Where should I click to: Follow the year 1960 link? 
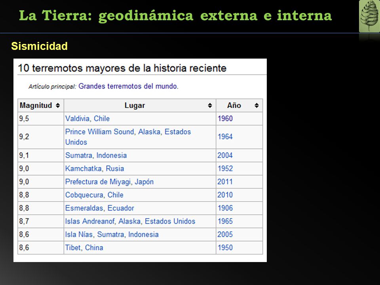pyautogui.click(x=225, y=118)
